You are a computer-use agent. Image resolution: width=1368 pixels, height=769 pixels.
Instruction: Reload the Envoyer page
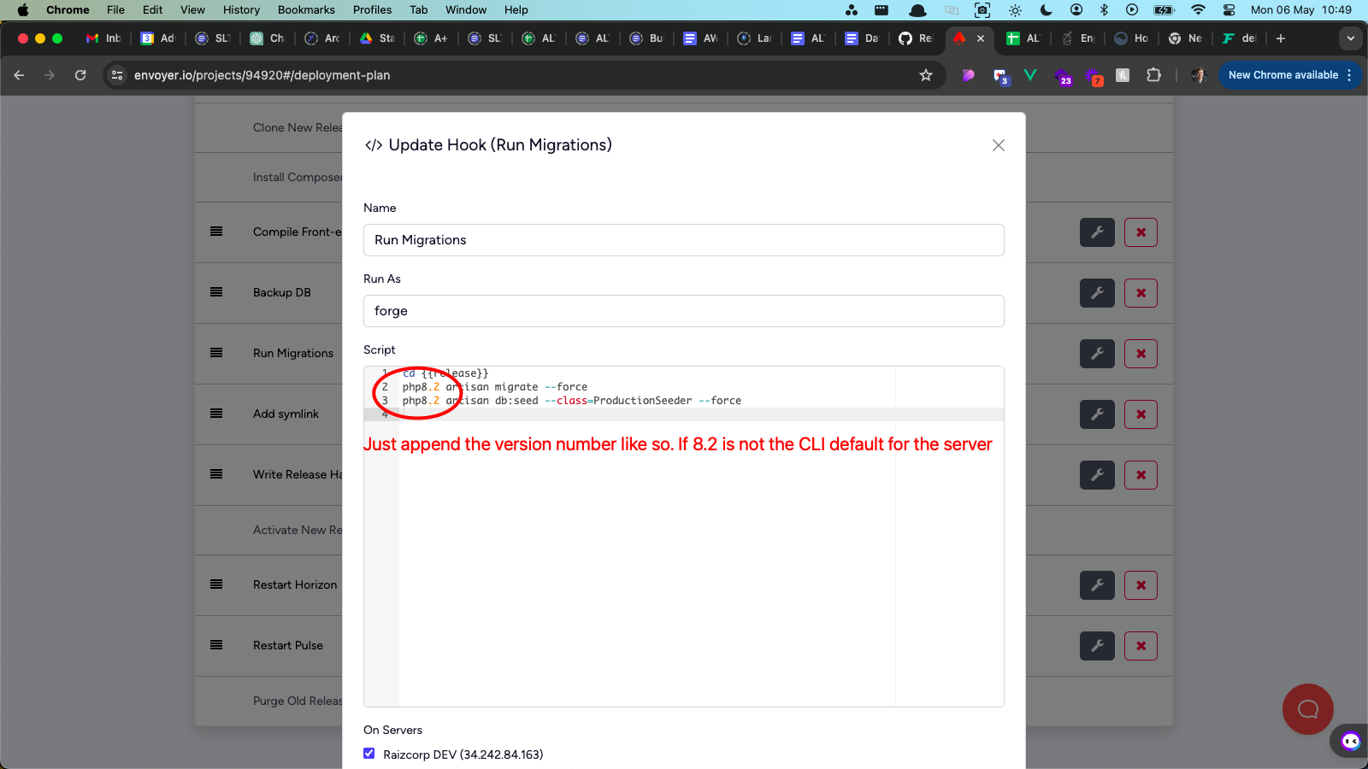point(80,75)
